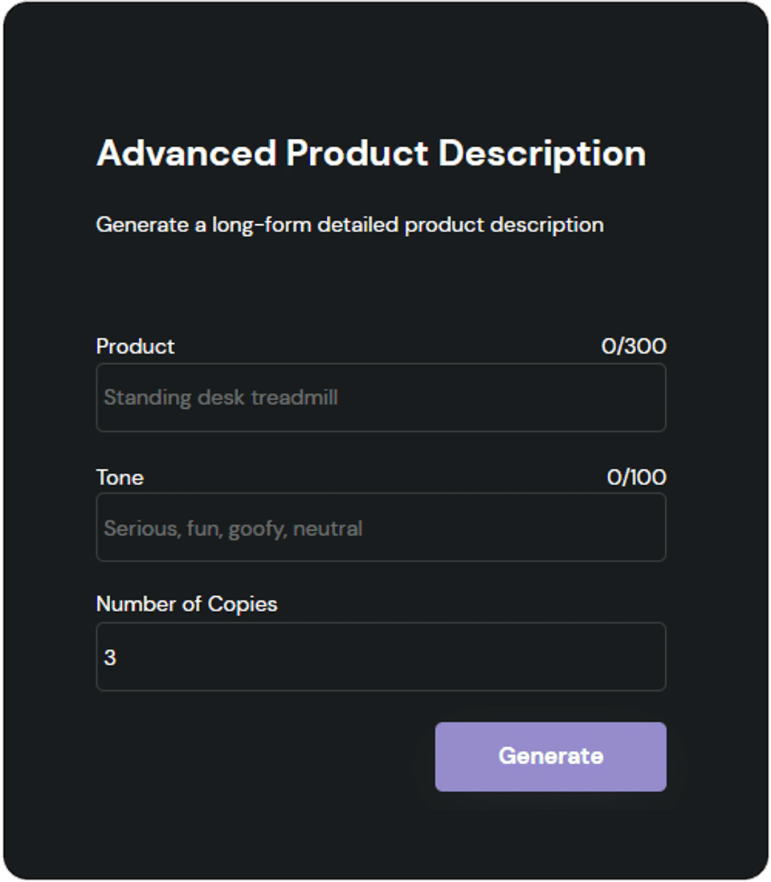Click the 0/100 character counter
The height and width of the screenshot is (882, 771).
pyautogui.click(x=636, y=477)
